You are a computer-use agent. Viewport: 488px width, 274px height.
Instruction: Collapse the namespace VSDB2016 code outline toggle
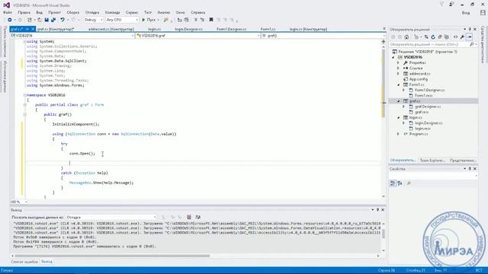tap(24, 95)
